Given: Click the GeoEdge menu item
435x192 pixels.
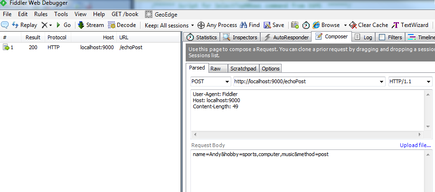Looking at the screenshot, I should pos(161,14).
